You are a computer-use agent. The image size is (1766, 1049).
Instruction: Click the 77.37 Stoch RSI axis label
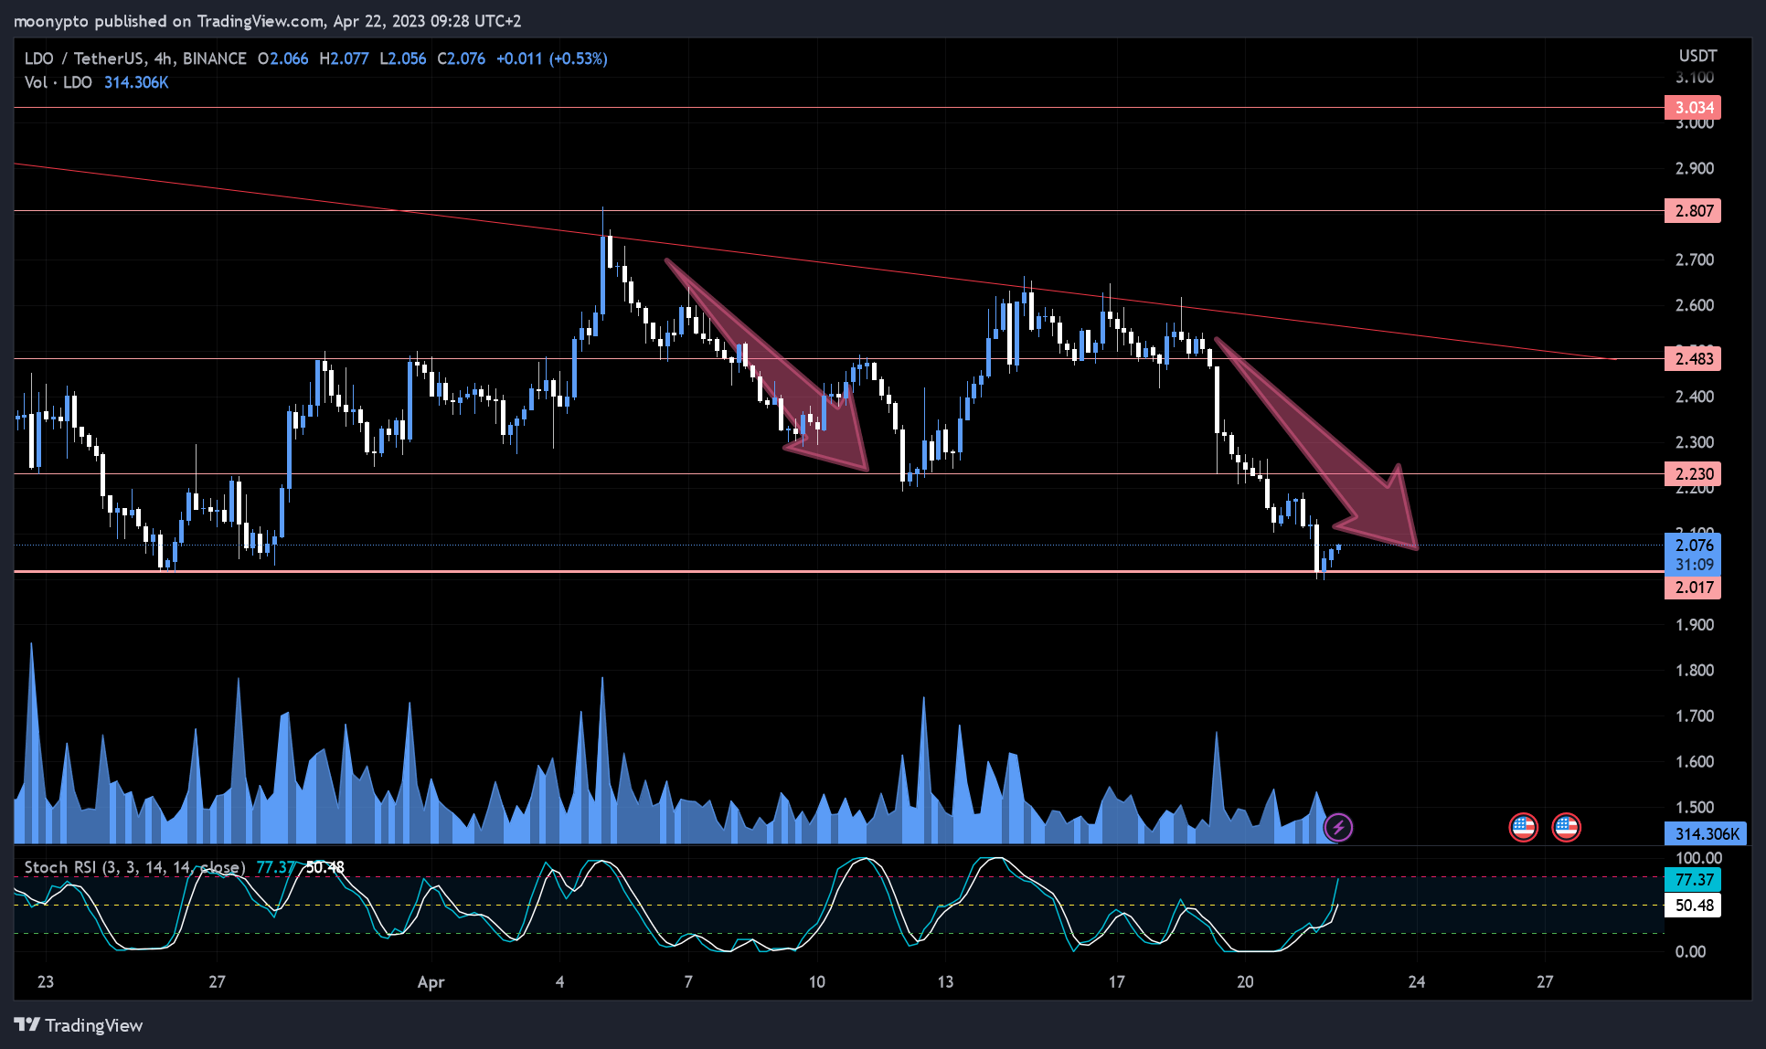1693,880
